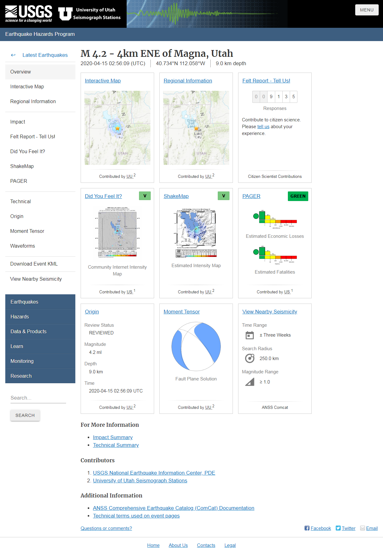This screenshot has height=558, width=383.
Task: Expand the Earthquakes navigation section
Action: coord(40,302)
